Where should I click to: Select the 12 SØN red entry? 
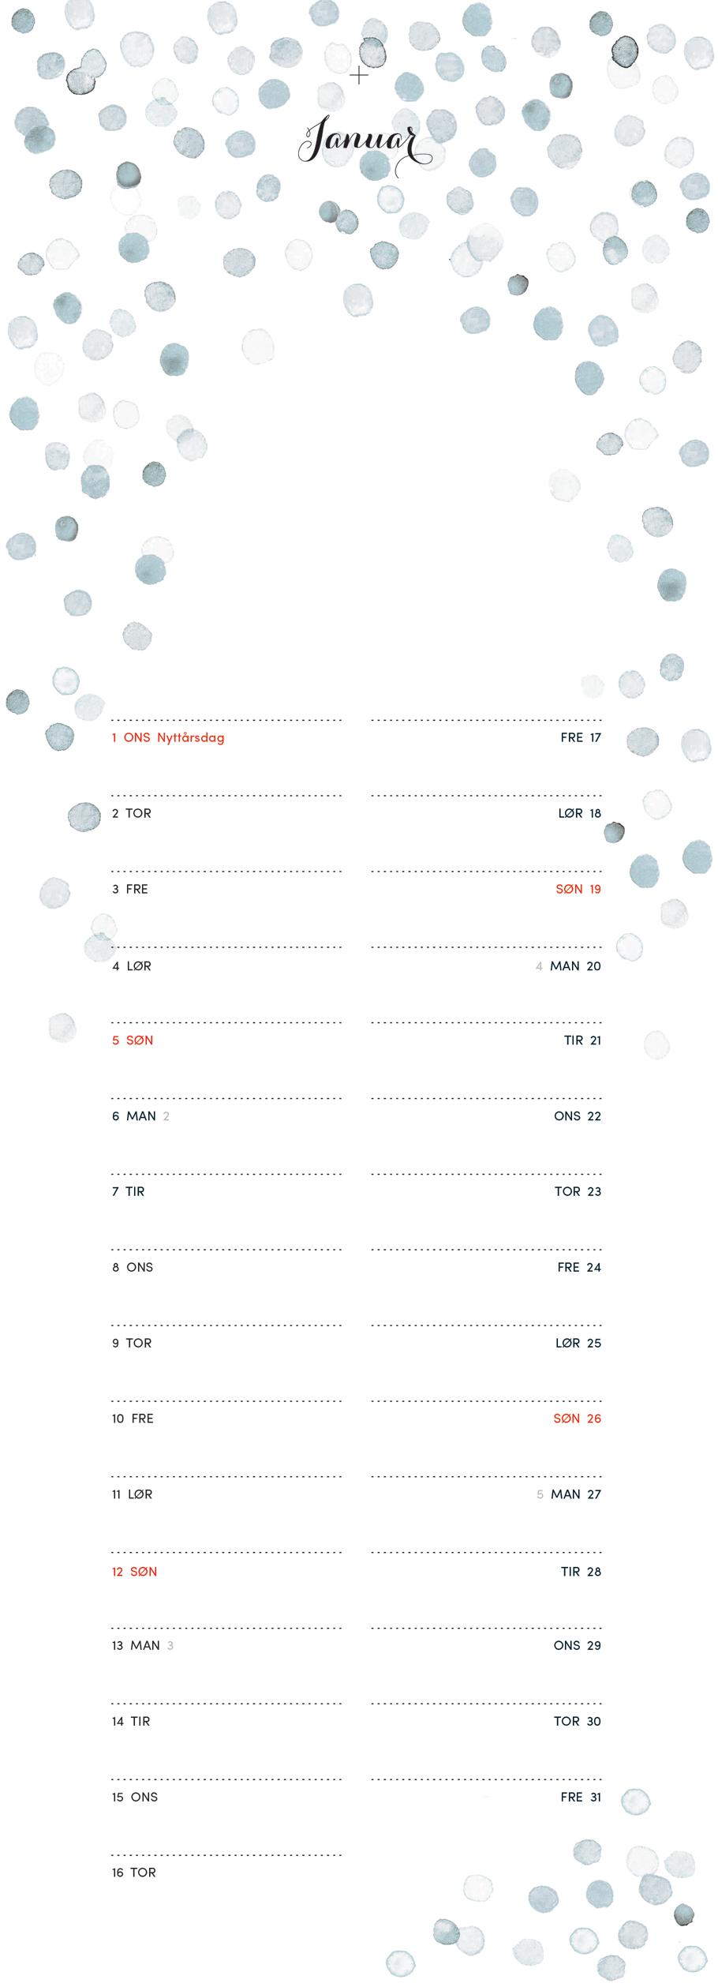click(134, 1572)
